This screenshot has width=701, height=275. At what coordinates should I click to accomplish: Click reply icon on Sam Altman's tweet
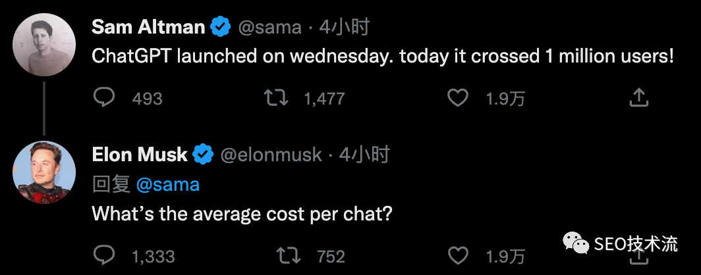(103, 98)
